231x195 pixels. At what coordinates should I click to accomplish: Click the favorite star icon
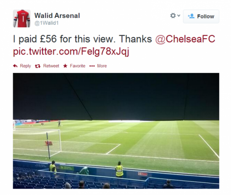click(65, 66)
